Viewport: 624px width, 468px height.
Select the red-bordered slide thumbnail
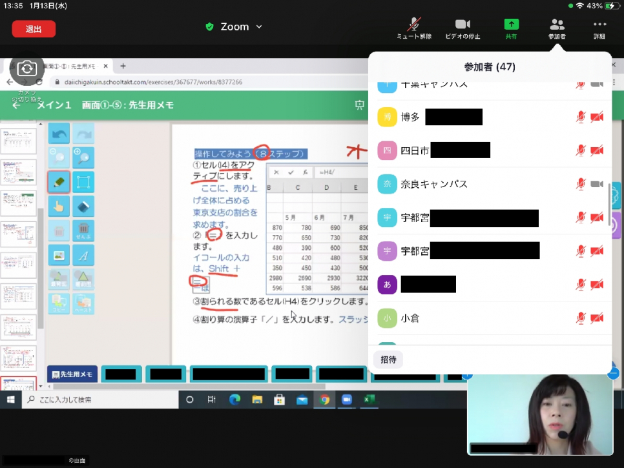(18, 383)
